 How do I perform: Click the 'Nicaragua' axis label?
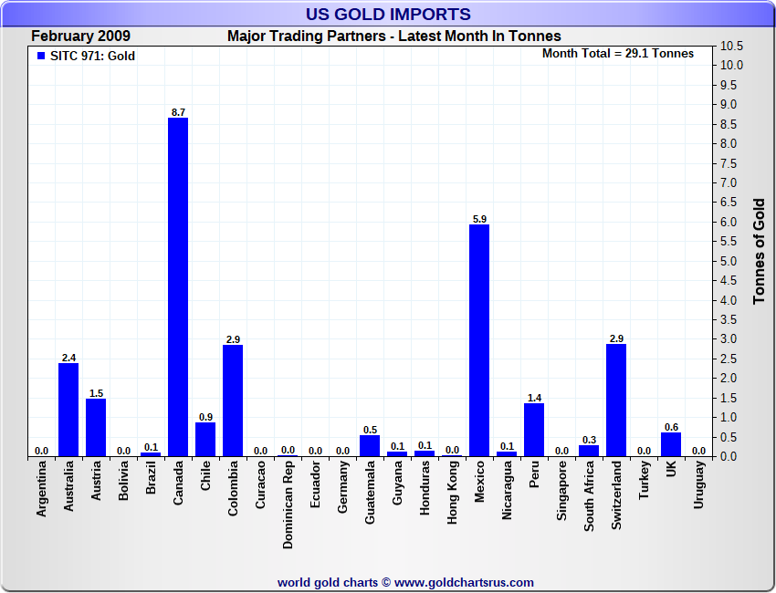(x=507, y=490)
